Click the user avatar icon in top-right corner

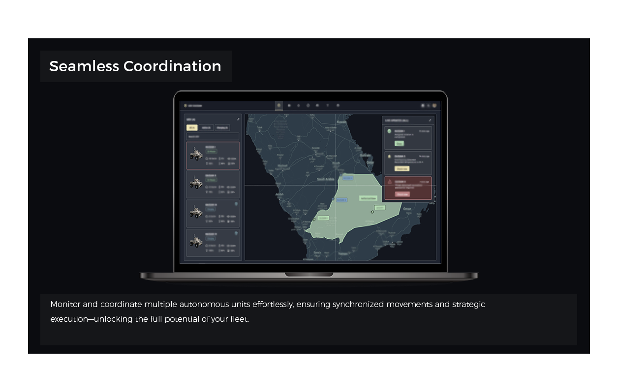click(x=434, y=106)
